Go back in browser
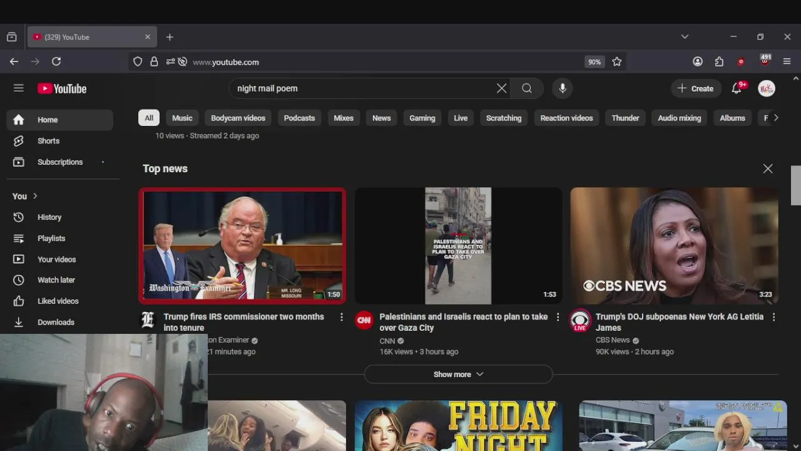This screenshot has height=451, width=801. click(14, 61)
